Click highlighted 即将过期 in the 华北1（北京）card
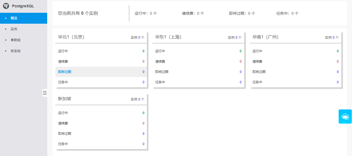The height and width of the screenshot is (156, 352). click(x=101, y=72)
